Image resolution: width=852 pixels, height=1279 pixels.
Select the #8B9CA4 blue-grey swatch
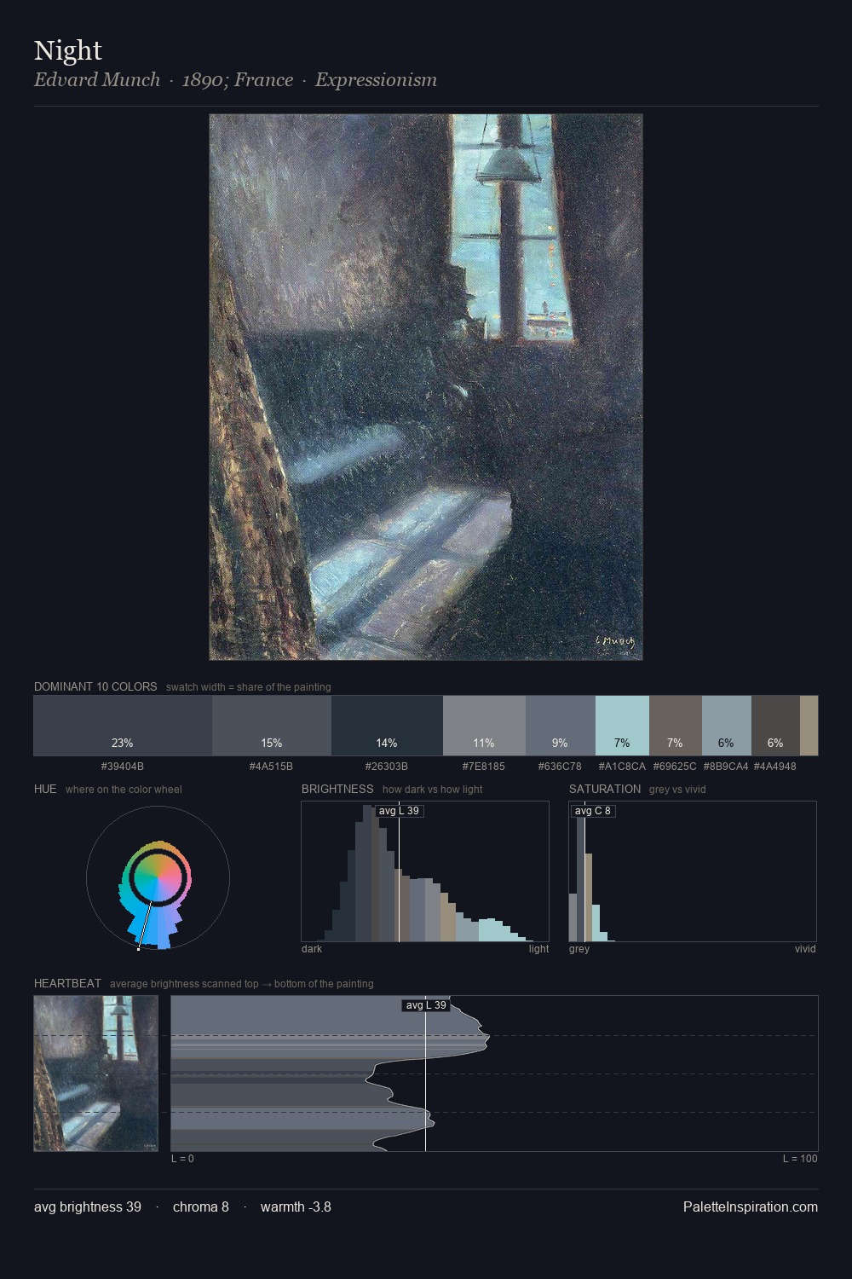727,726
